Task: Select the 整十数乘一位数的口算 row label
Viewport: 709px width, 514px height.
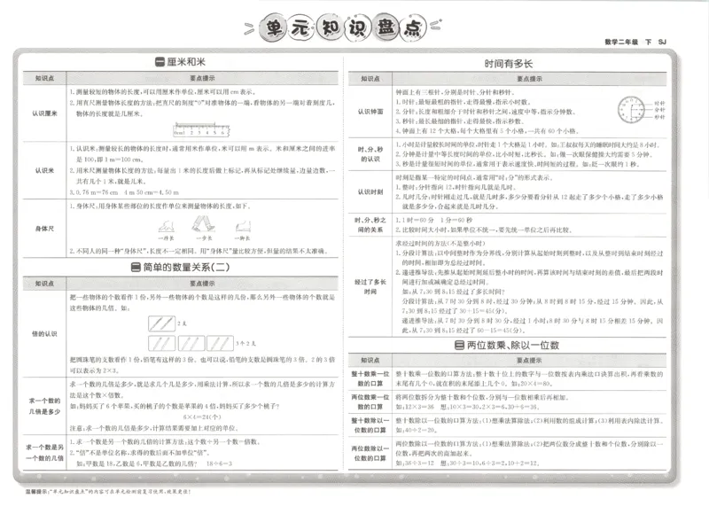Action: click(370, 378)
